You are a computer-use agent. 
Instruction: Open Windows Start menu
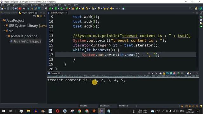(x=3, y=111)
